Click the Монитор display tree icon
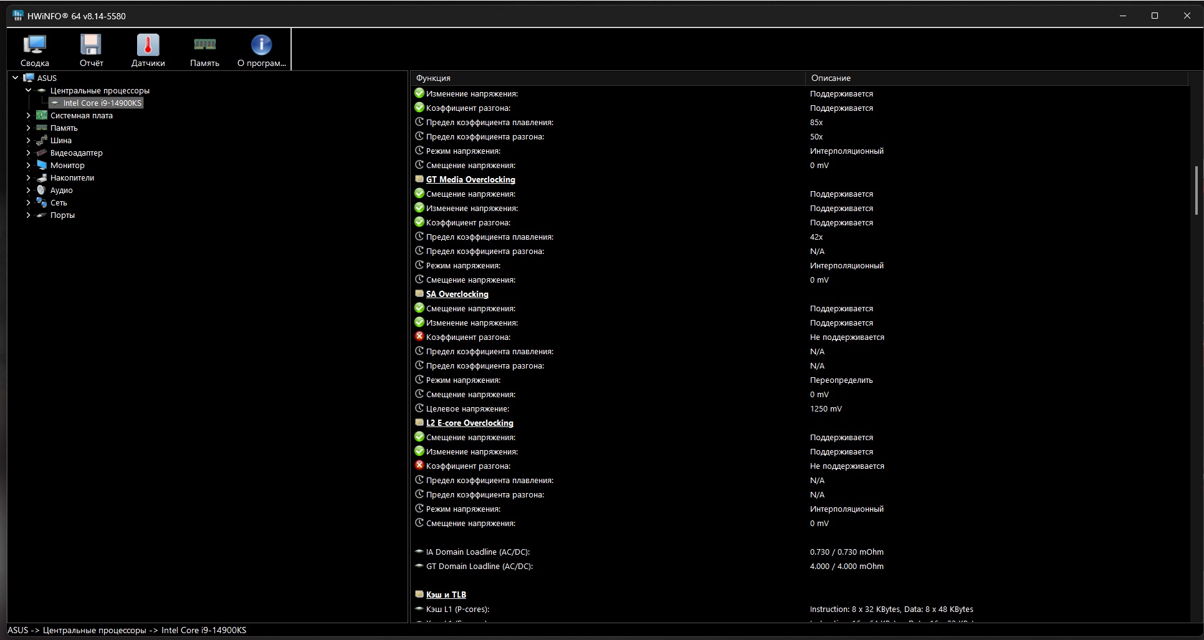 coord(42,165)
